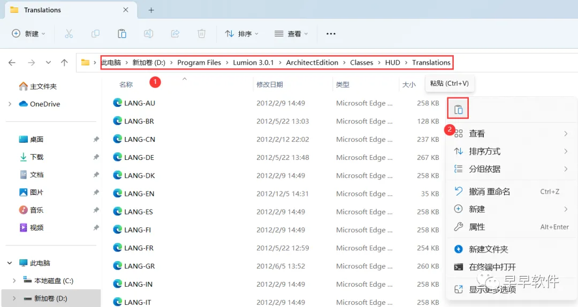Click Classes in address breadcrumb
Image resolution: width=578 pixels, height=307 pixels.
(362, 63)
